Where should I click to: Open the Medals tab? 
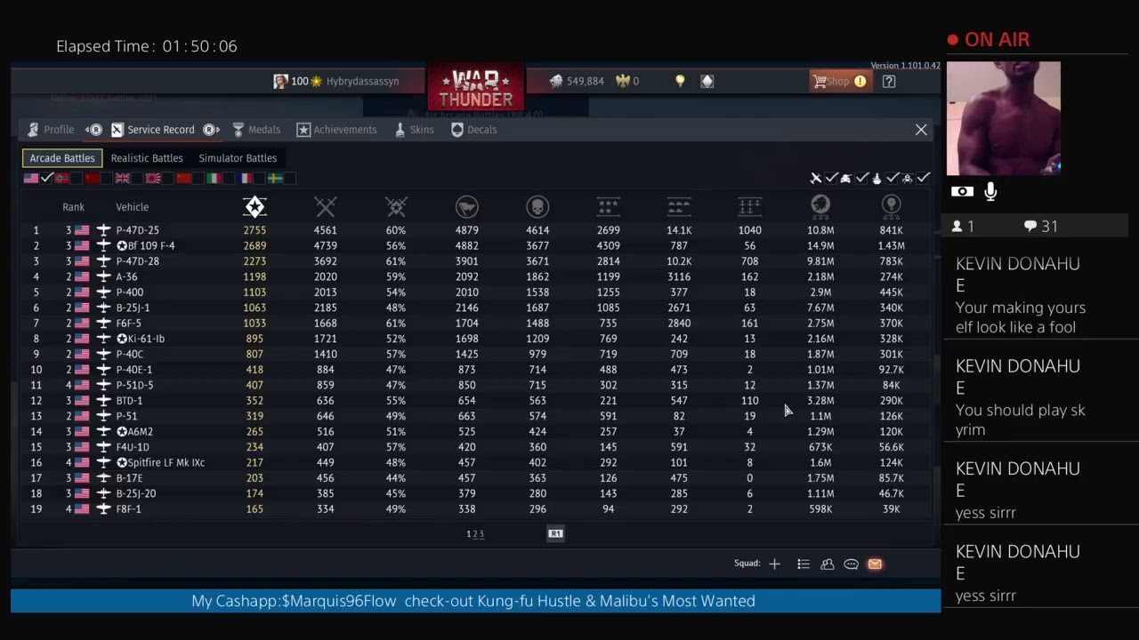tap(256, 130)
